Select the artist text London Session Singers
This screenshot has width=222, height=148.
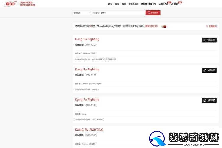(92, 84)
